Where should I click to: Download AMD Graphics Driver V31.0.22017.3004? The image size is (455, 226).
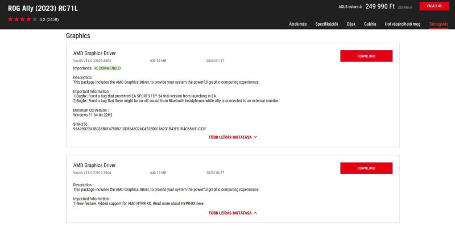[x=366, y=168]
